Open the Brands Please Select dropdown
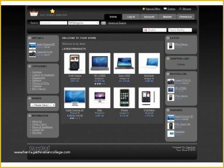 tap(43, 105)
